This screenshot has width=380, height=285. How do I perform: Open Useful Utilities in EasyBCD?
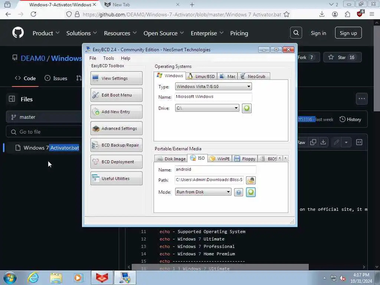(x=116, y=178)
